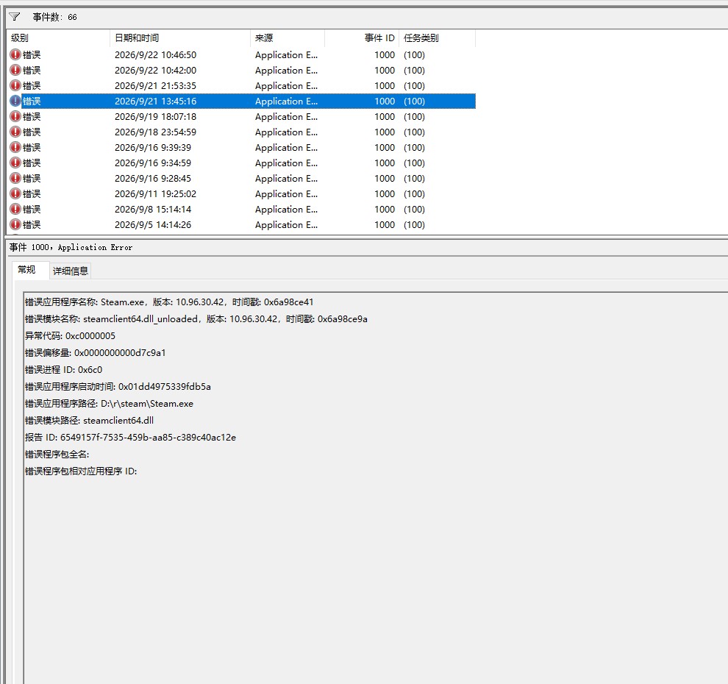This screenshot has width=728, height=684.
Task: Click the error icon of the 2026/9/16 9:28:45 event
Action: [x=15, y=178]
